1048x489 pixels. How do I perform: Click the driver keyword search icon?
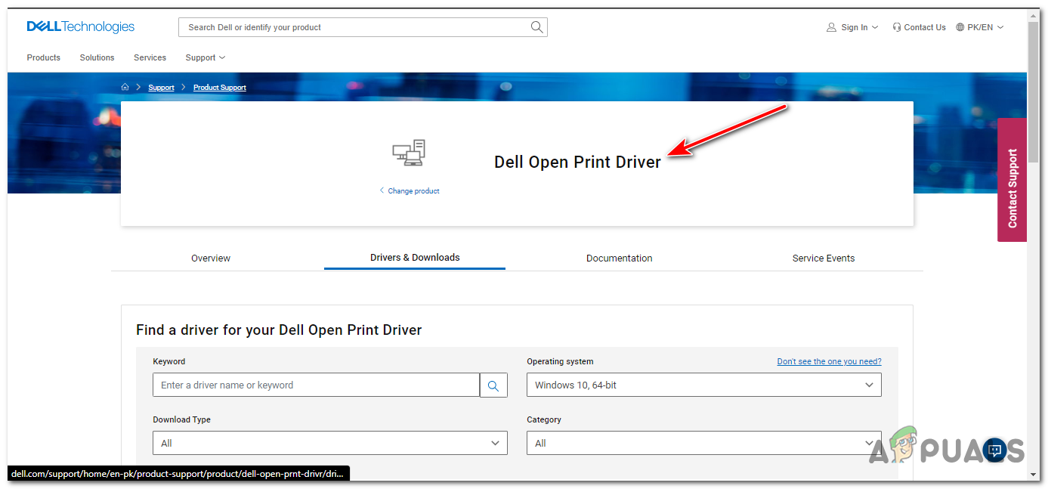(x=493, y=385)
